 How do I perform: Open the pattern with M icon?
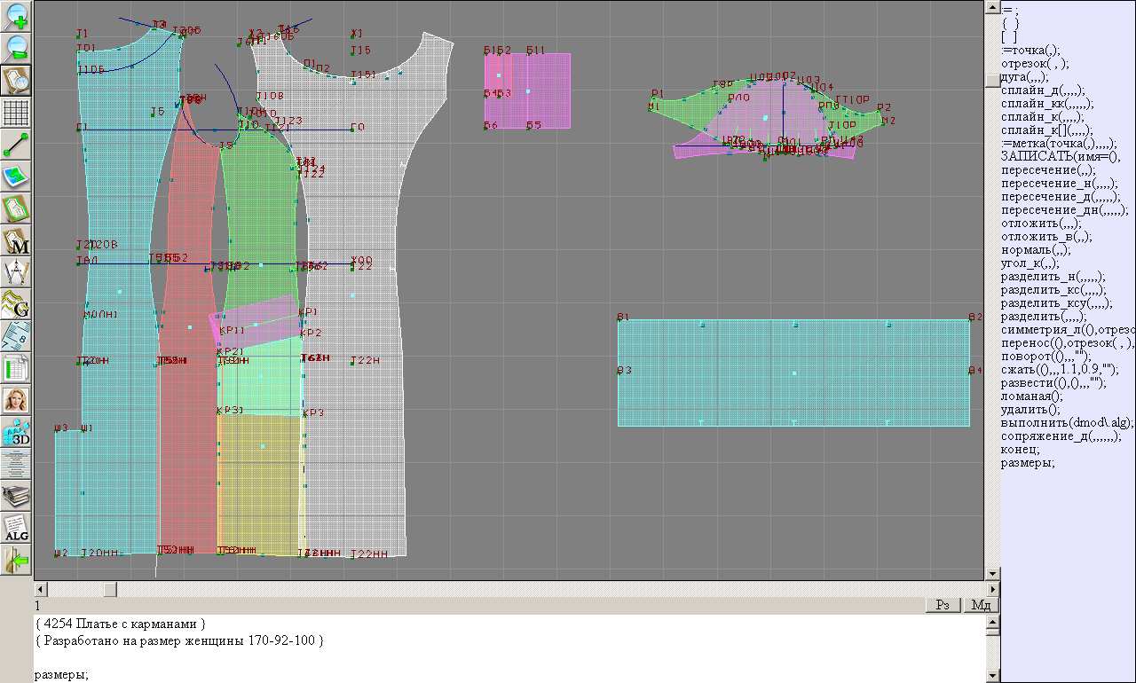[x=17, y=240]
